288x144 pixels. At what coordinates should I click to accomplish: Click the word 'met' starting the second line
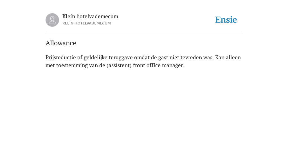coord(50,66)
